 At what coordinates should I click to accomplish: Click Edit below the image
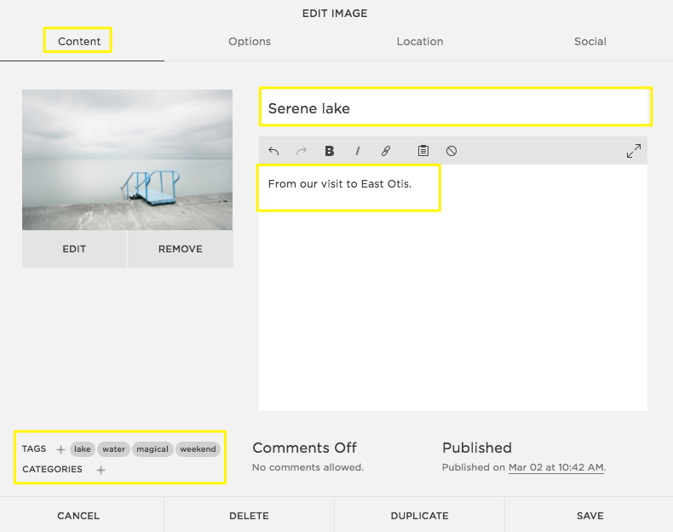pyautogui.click(x=74, y=249)
